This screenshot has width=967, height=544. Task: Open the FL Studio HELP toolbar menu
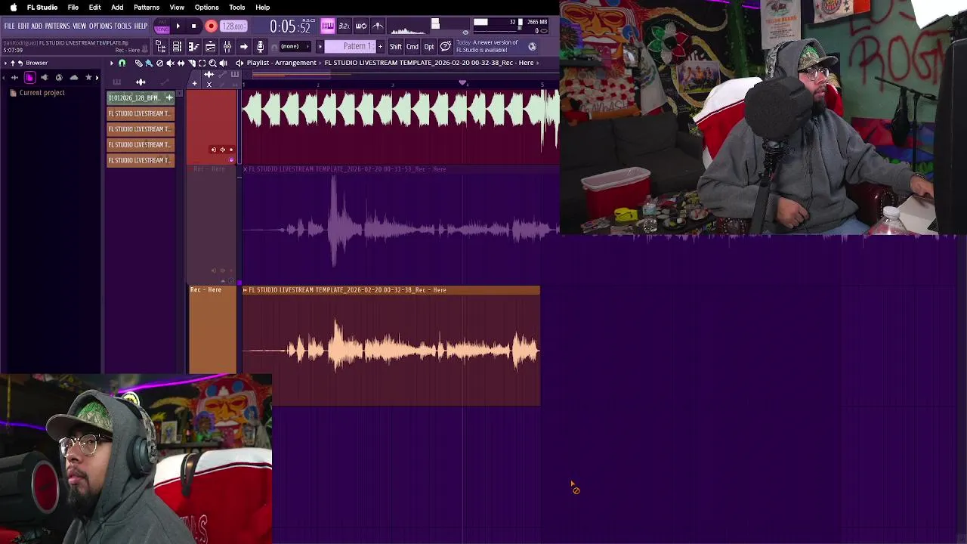(x=141, y=26)
